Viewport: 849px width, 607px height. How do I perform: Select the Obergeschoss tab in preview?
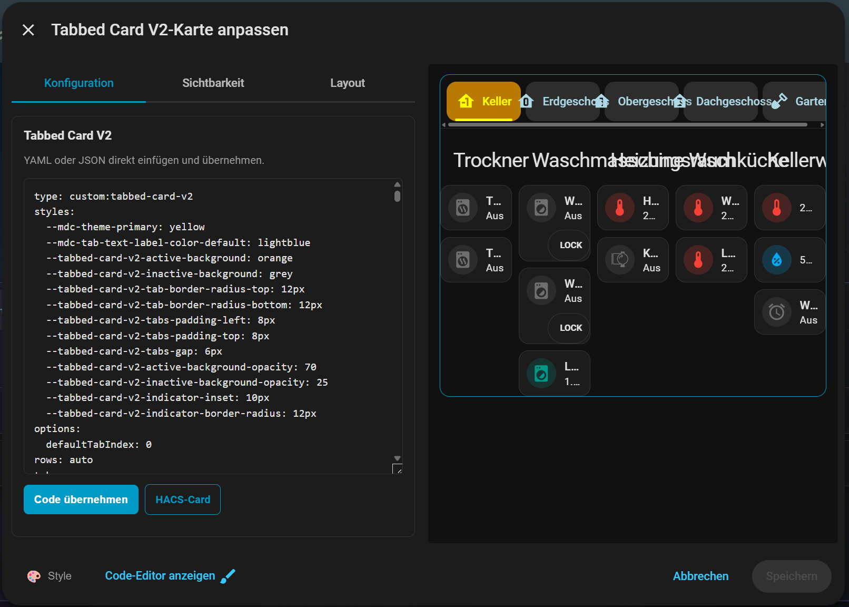[x=641, y=101]
